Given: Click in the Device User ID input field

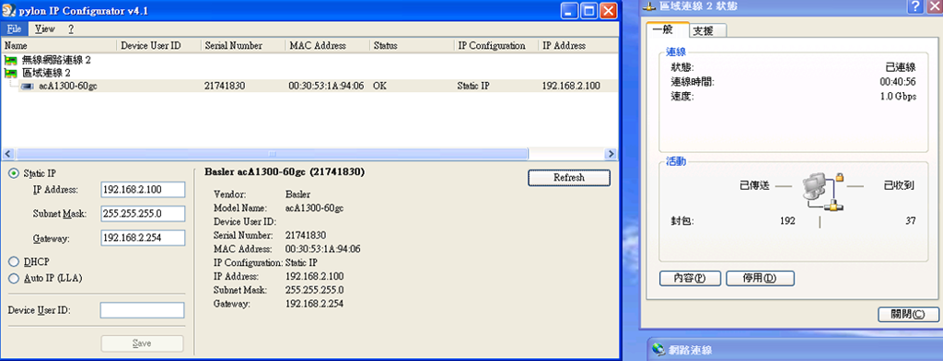Looking at the screenshot, I should click(x=142, y=310).
